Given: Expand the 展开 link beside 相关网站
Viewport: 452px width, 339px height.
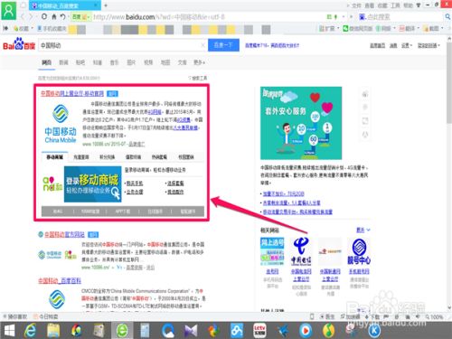Looking at the screenshot, I should tap(363, 230).
